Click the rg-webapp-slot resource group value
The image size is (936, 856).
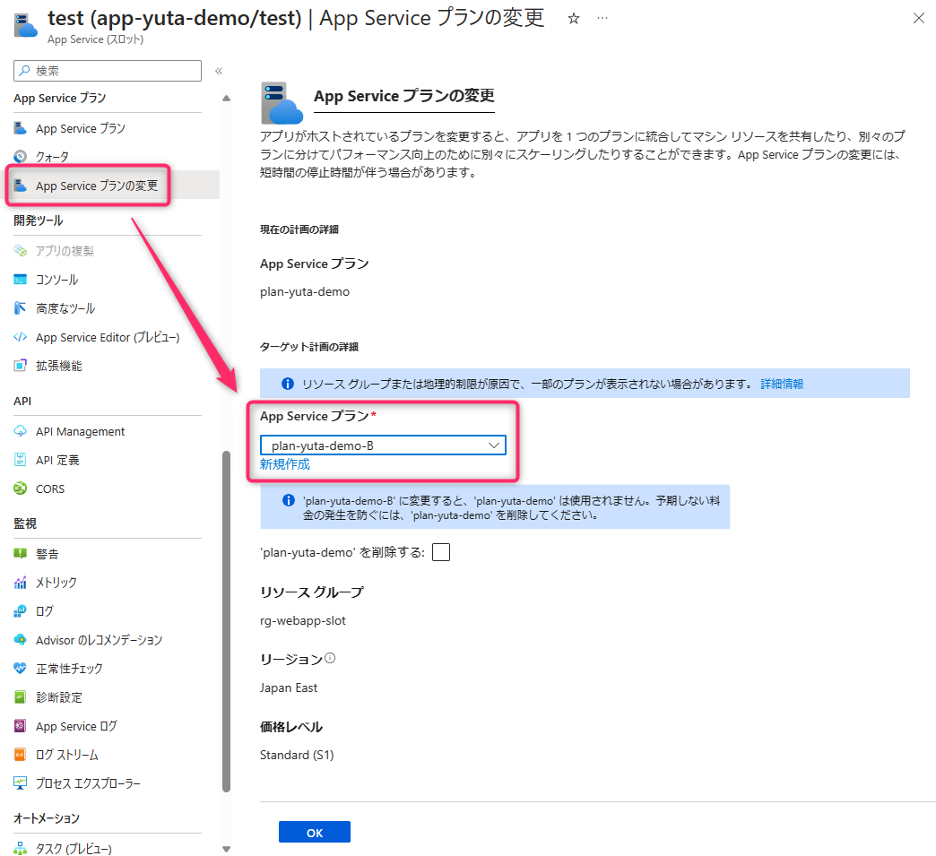(x=303, y=621)
